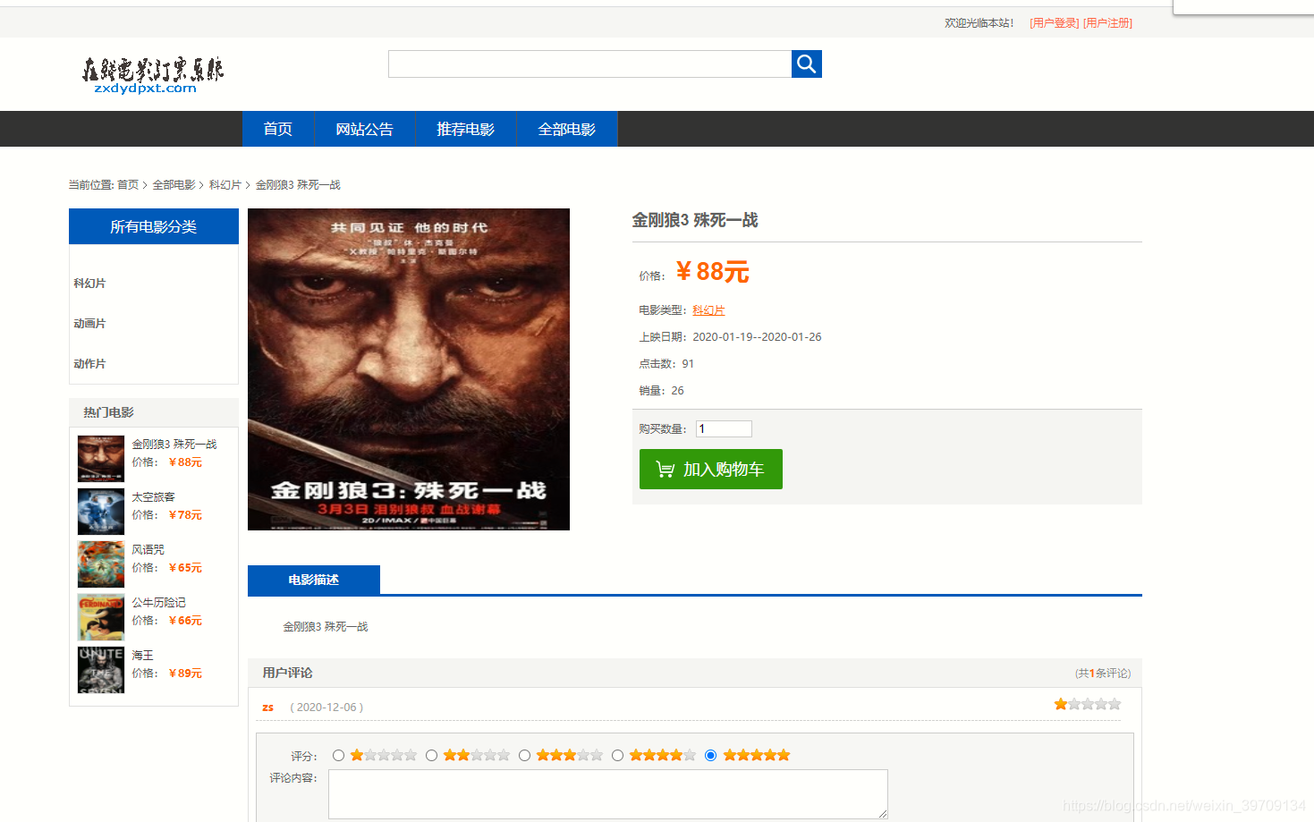Viewport: 1314px width, 822px height.
Task: Select the three-star rating radio button
Action: tap(524, 756)
